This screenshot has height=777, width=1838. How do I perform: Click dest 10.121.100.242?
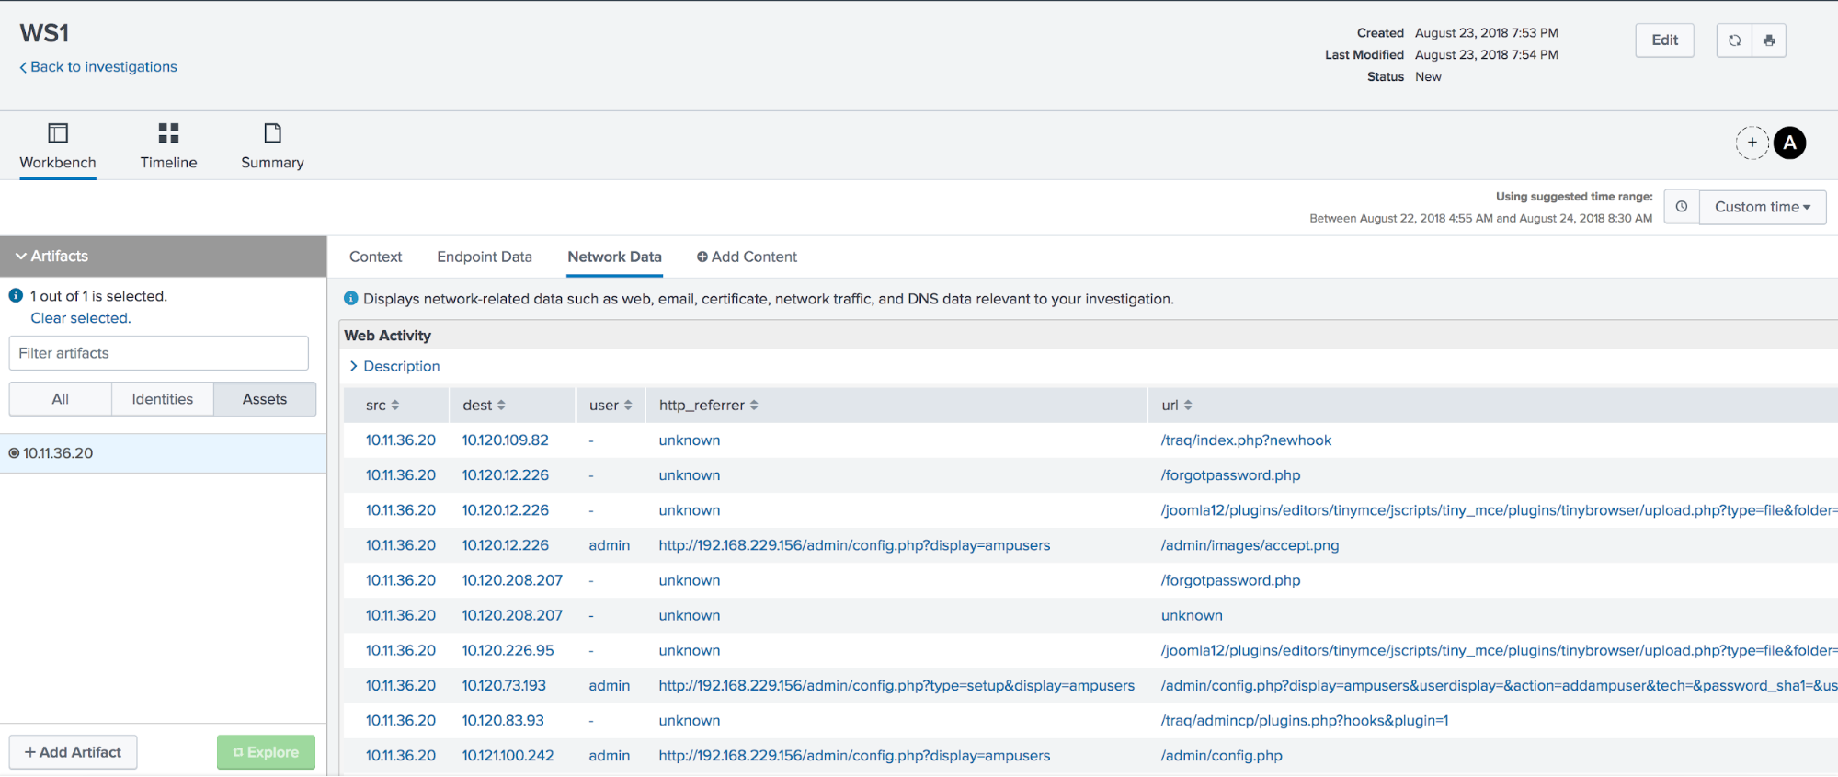point(508,756)
